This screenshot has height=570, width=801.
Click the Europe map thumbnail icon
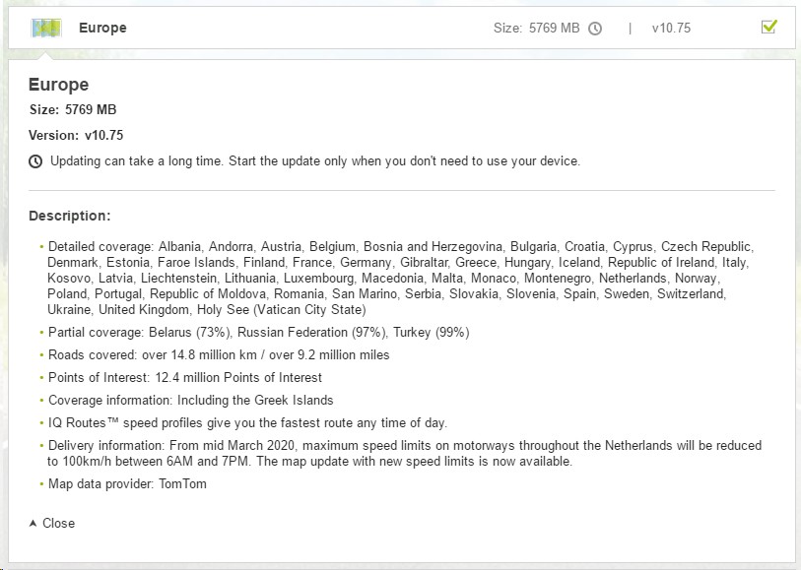46,29
